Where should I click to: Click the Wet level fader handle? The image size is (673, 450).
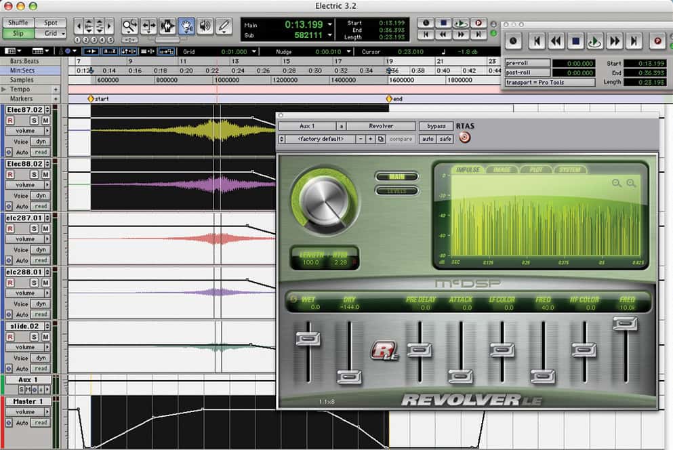308,339
